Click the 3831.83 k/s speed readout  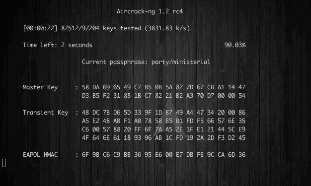pyautogui.click(x=167, y=28)
